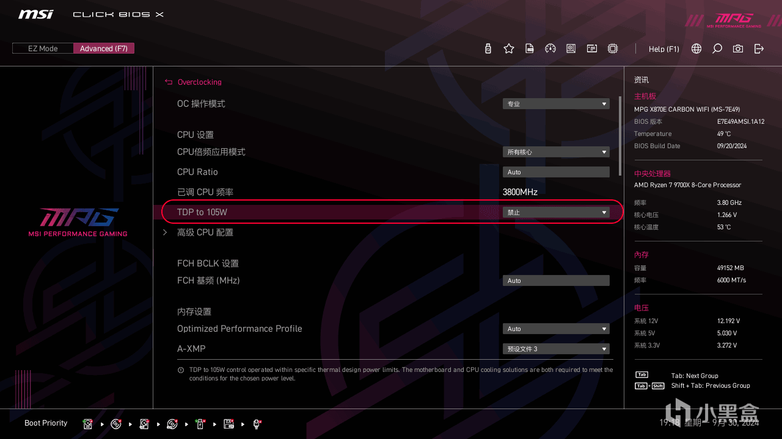Screen dimensions: 782x439
Task: Open Help (F1)
Action: pos(664,49)
